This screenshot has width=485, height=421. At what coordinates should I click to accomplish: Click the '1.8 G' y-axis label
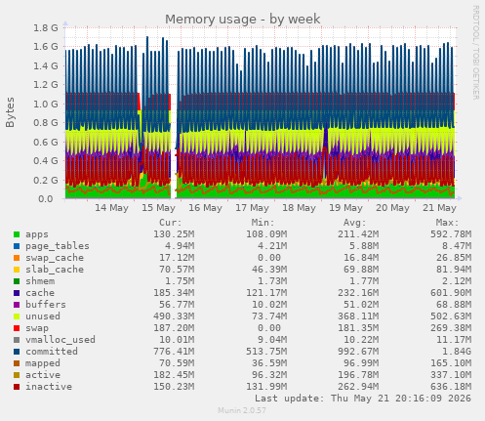pos(46,28)
